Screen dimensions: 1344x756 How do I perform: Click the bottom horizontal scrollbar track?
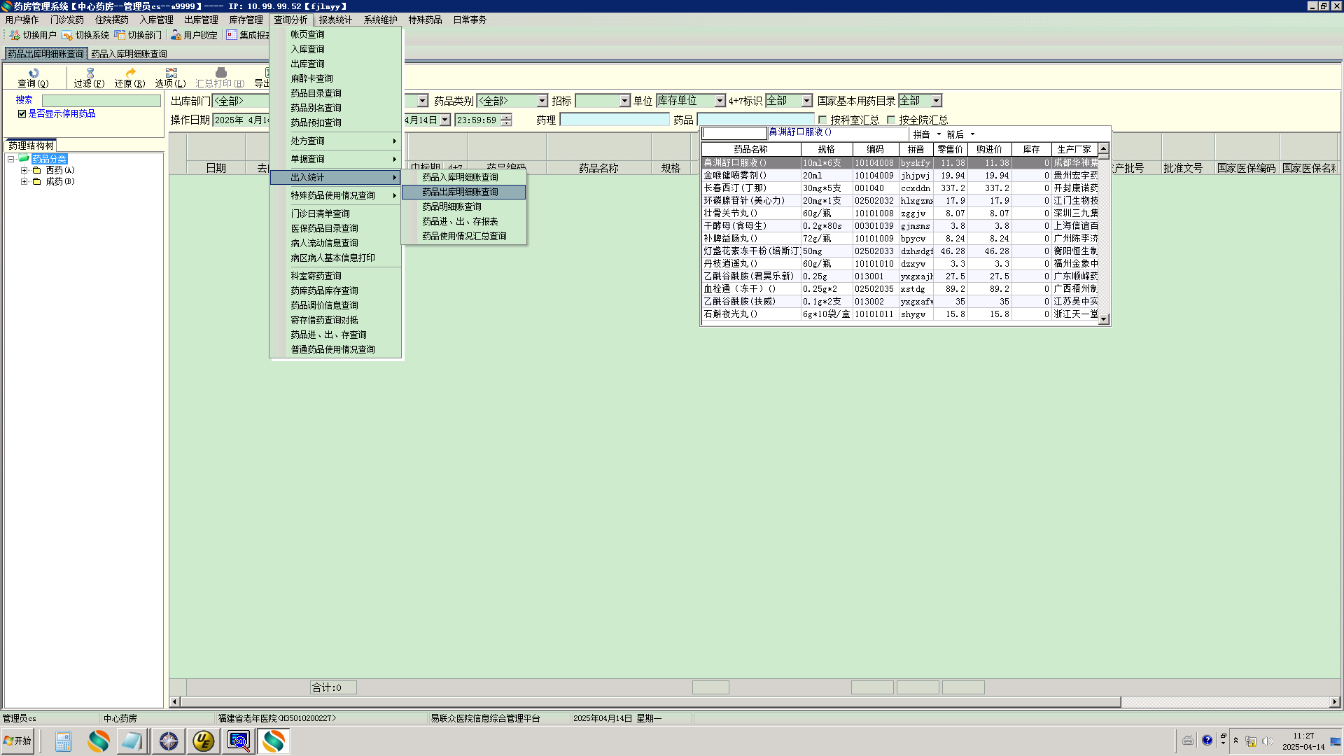(x=1225, y=701)
